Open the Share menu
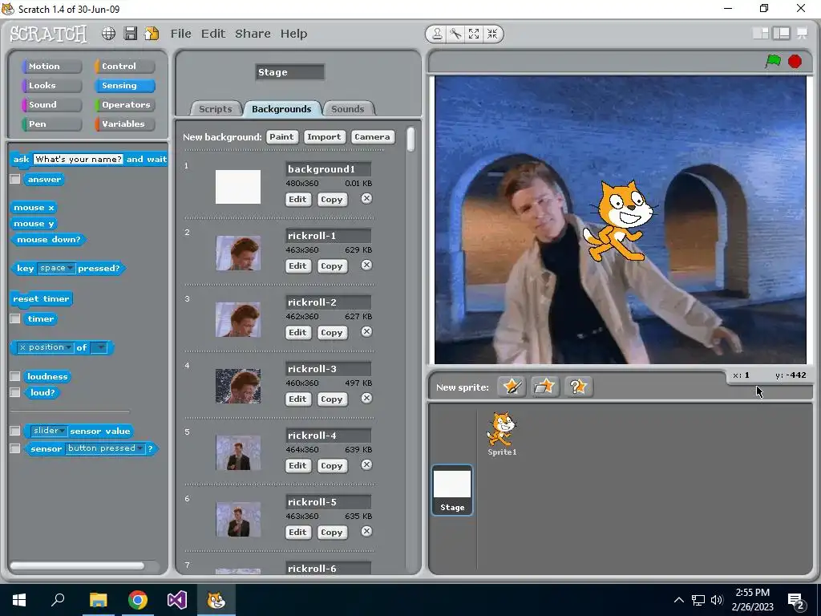821x616 pixels. 253,34
